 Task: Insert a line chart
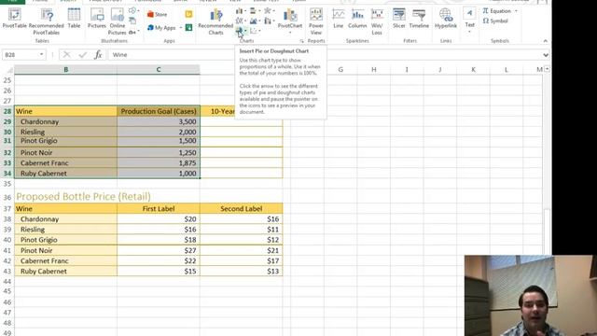coord(241,21)
